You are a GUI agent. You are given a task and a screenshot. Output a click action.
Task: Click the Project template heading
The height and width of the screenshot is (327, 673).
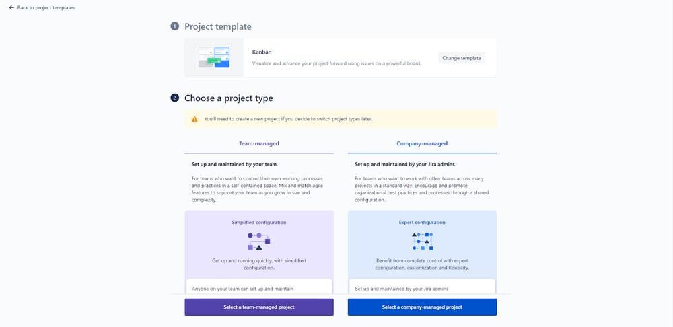(218, 26)
